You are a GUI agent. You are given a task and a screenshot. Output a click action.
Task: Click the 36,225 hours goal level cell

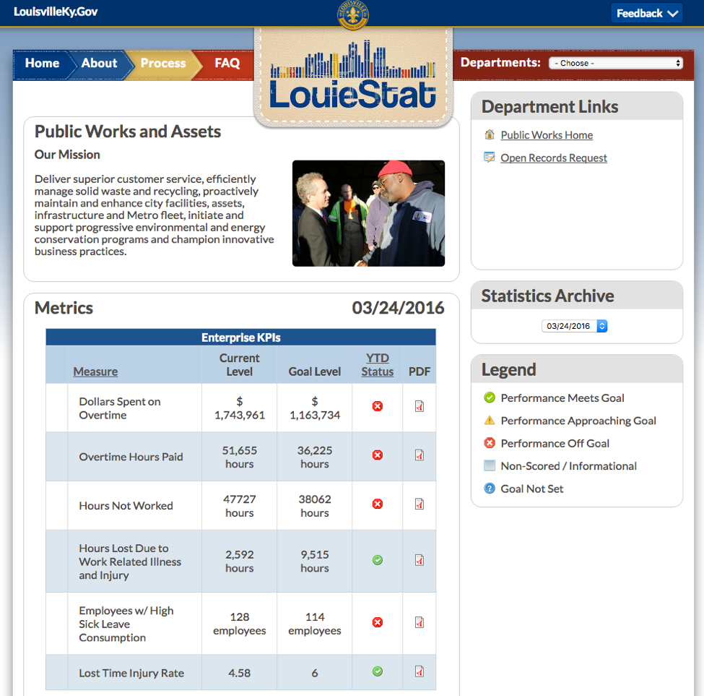point(315,457)
